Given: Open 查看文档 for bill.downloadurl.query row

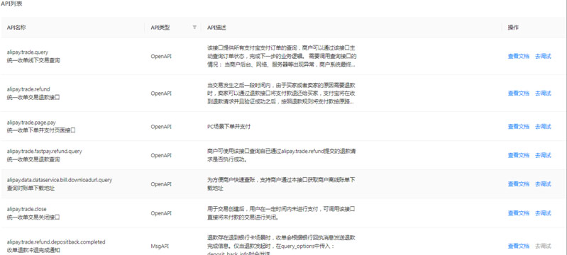Looking at the screenshot, I should click(518, 184).
